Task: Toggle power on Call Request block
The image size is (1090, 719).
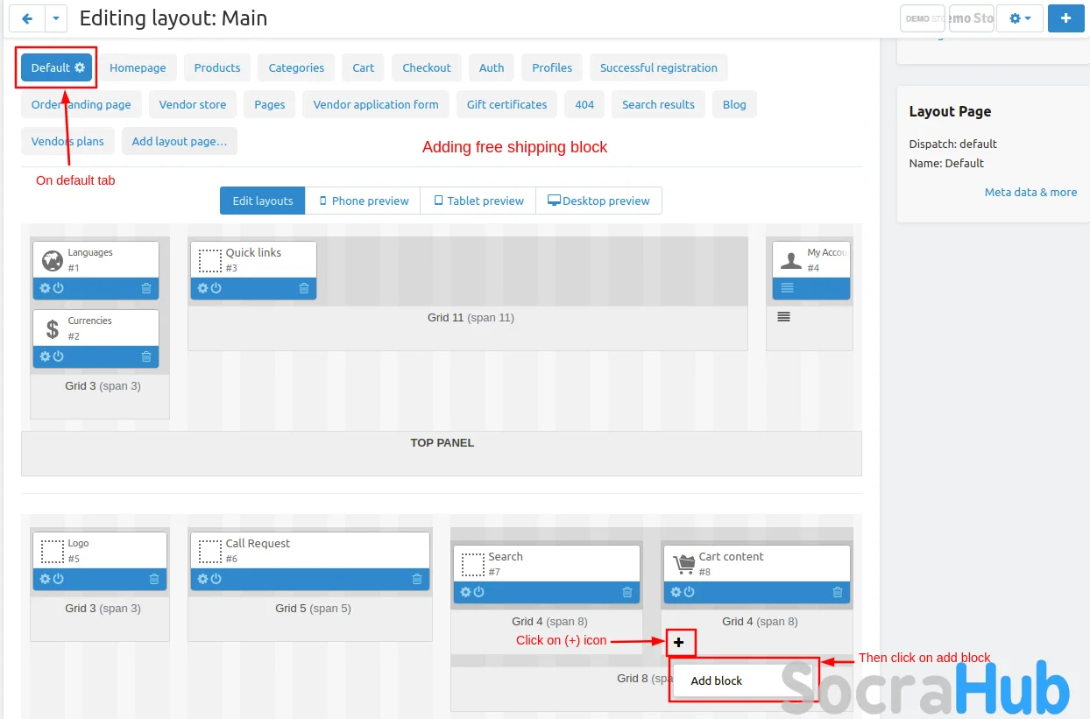Action: pos(216,579)
